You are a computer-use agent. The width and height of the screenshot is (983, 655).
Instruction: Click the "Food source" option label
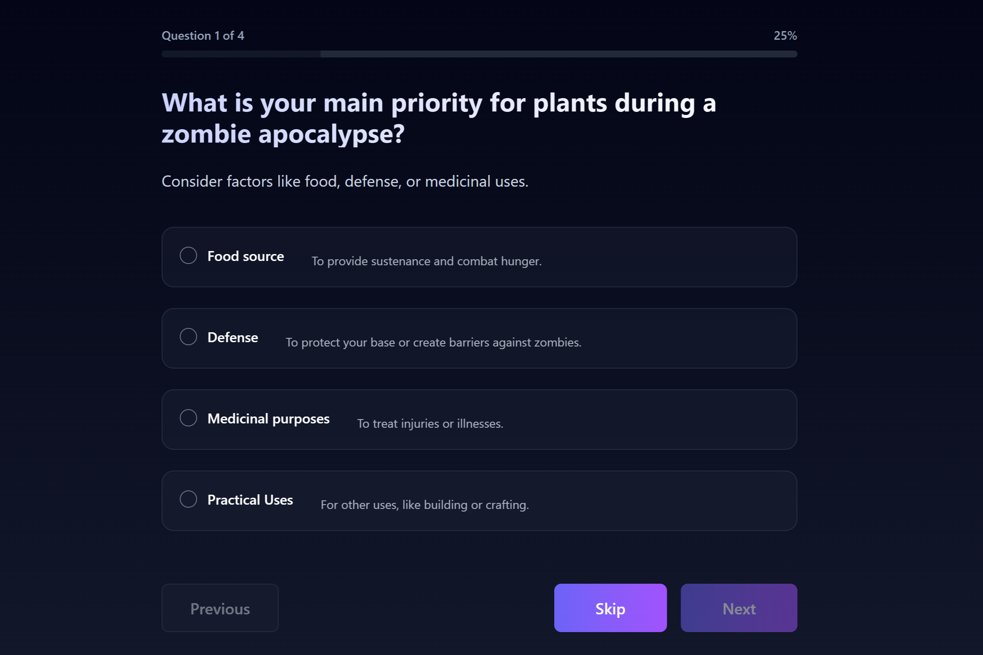coord(245,256)
